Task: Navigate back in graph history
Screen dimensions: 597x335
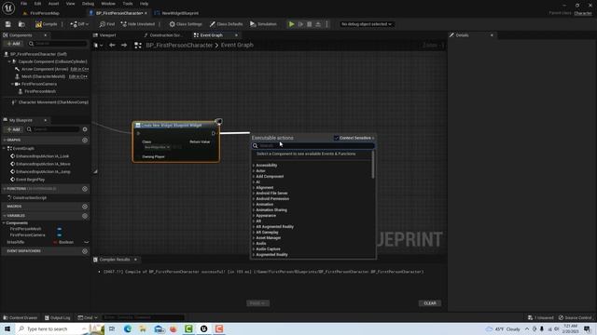Action: tap(112, 45)
